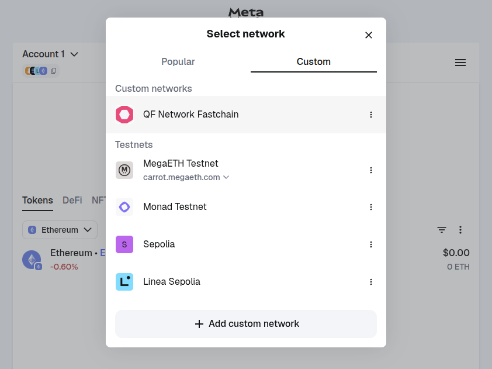Click the Ethereum token logo in the list
Image resolution: width=492 pixels, height=369 pixels.
pyautogui.click(x=32, y=260)
